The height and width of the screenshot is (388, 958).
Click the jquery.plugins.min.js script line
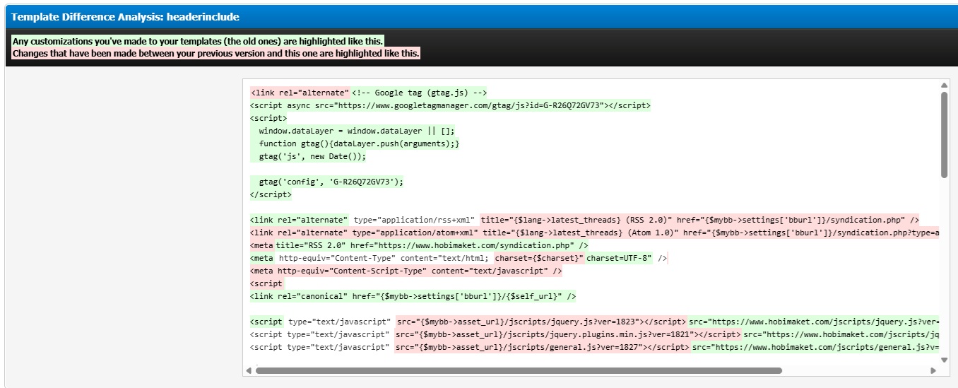[x=594, y=334]
